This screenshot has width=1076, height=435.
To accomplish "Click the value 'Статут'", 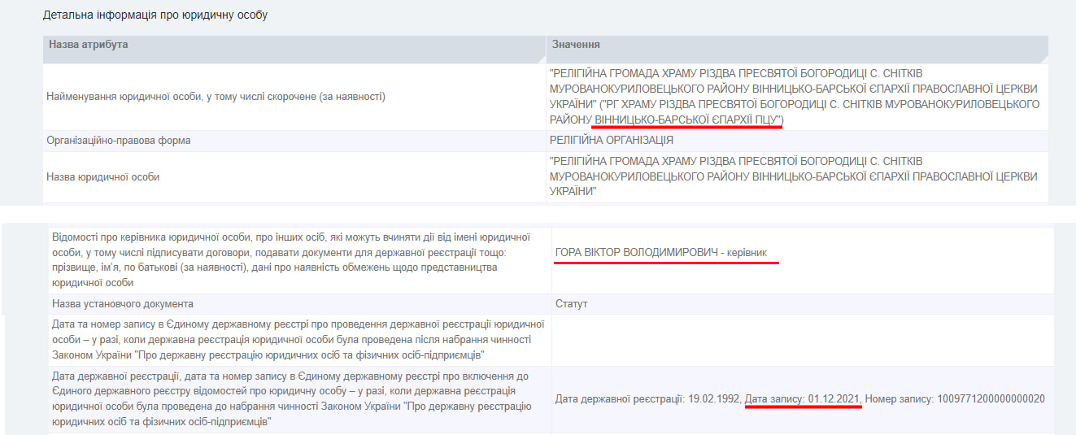I will [571, 304].
